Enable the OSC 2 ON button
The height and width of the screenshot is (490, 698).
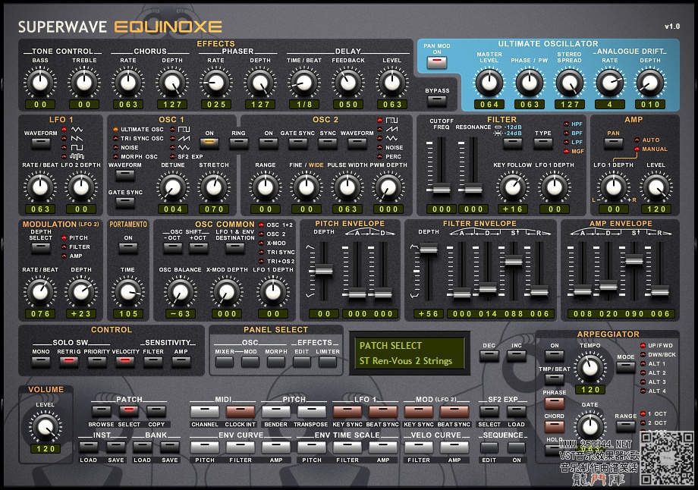(269, 143)
